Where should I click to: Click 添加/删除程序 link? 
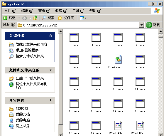27,50
